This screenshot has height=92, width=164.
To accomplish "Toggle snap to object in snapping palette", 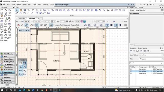I will click(x=25, y=63).
